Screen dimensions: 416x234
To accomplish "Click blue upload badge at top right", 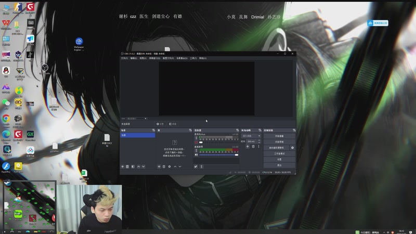I will click(378, 23).
